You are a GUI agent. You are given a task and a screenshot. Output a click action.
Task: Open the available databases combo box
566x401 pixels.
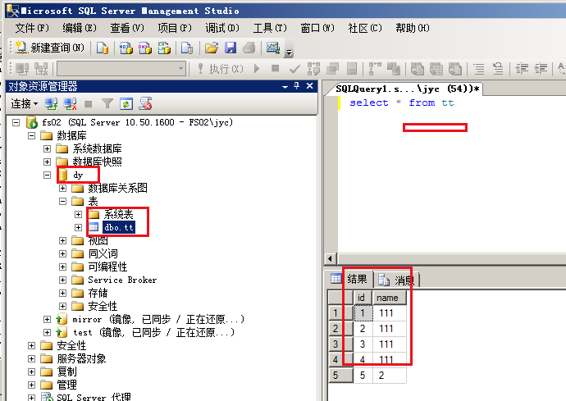(x=121, y=69)
